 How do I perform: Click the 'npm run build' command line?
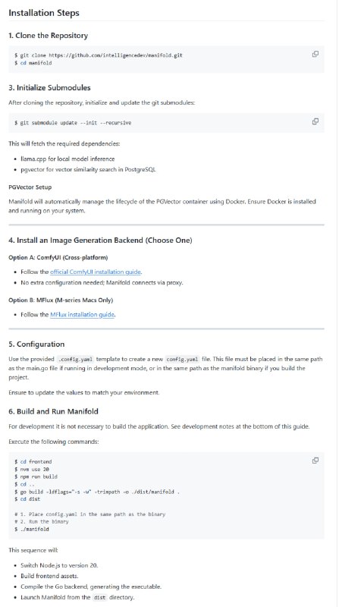coord(36,476)
